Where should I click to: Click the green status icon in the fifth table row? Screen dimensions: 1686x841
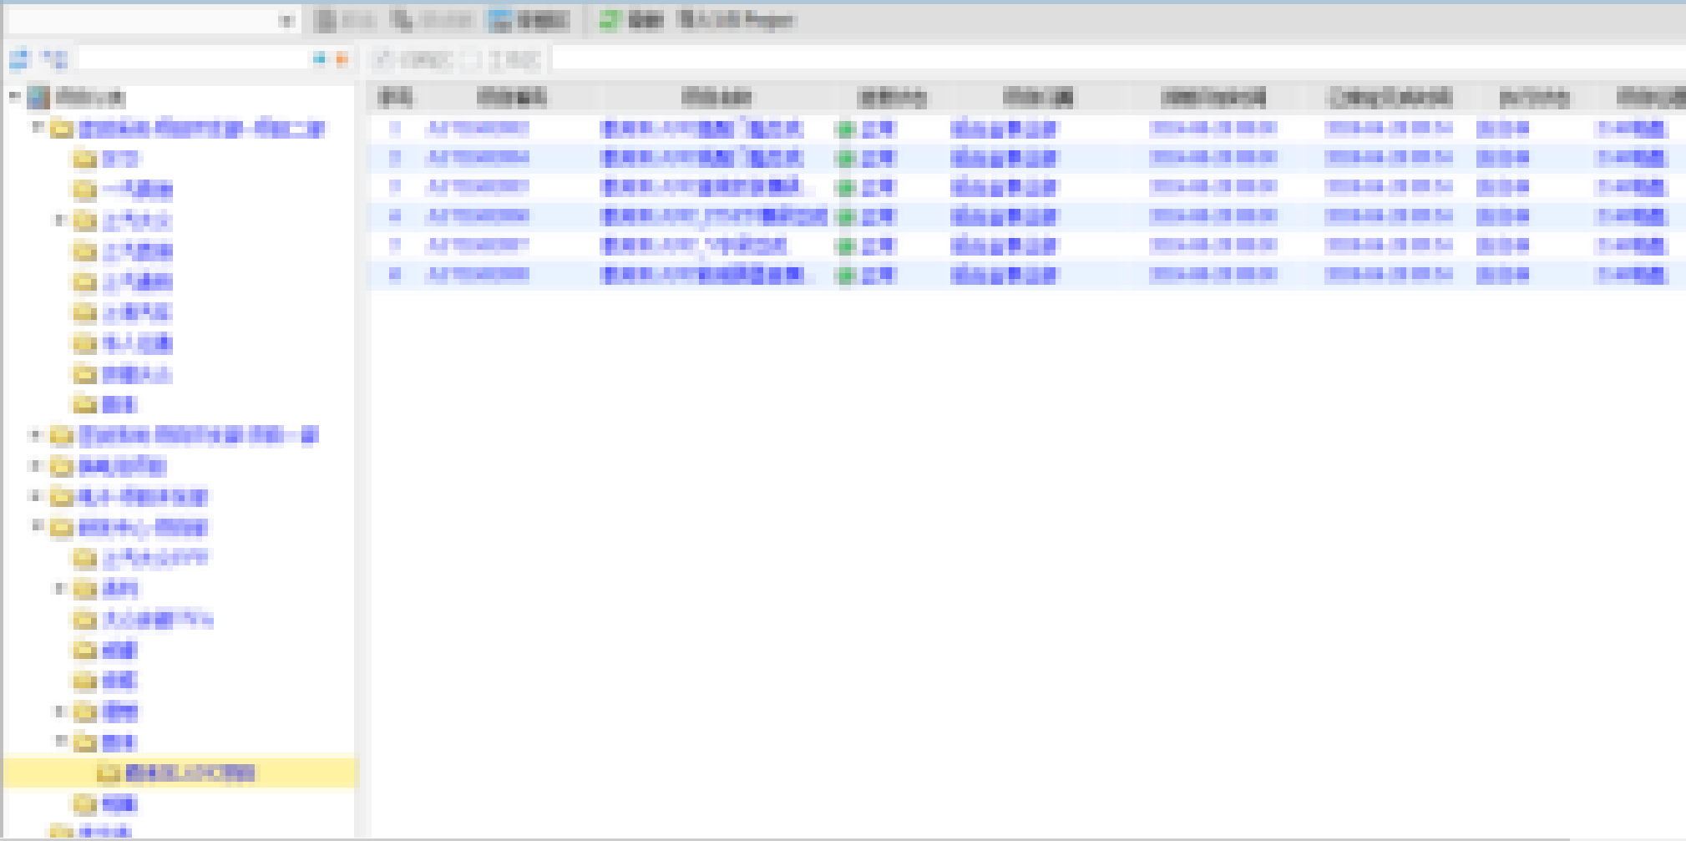(x=846, y=246)
